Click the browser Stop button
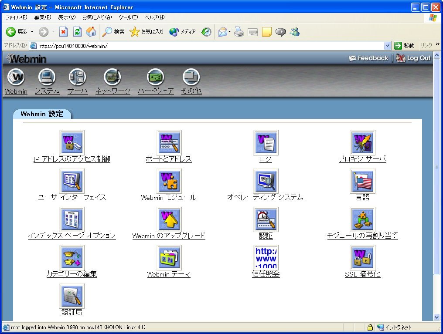Screen dimensions: 443x334 click(63, 32)
